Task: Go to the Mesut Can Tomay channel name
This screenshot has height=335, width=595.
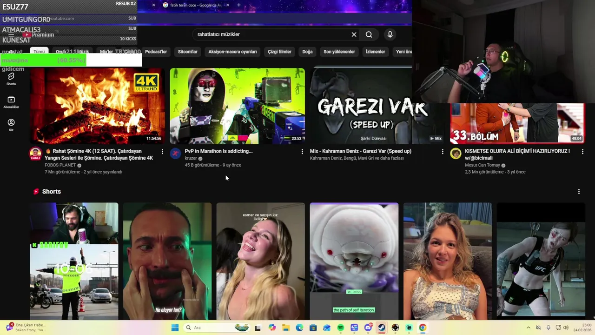Action: coord(483,165)
